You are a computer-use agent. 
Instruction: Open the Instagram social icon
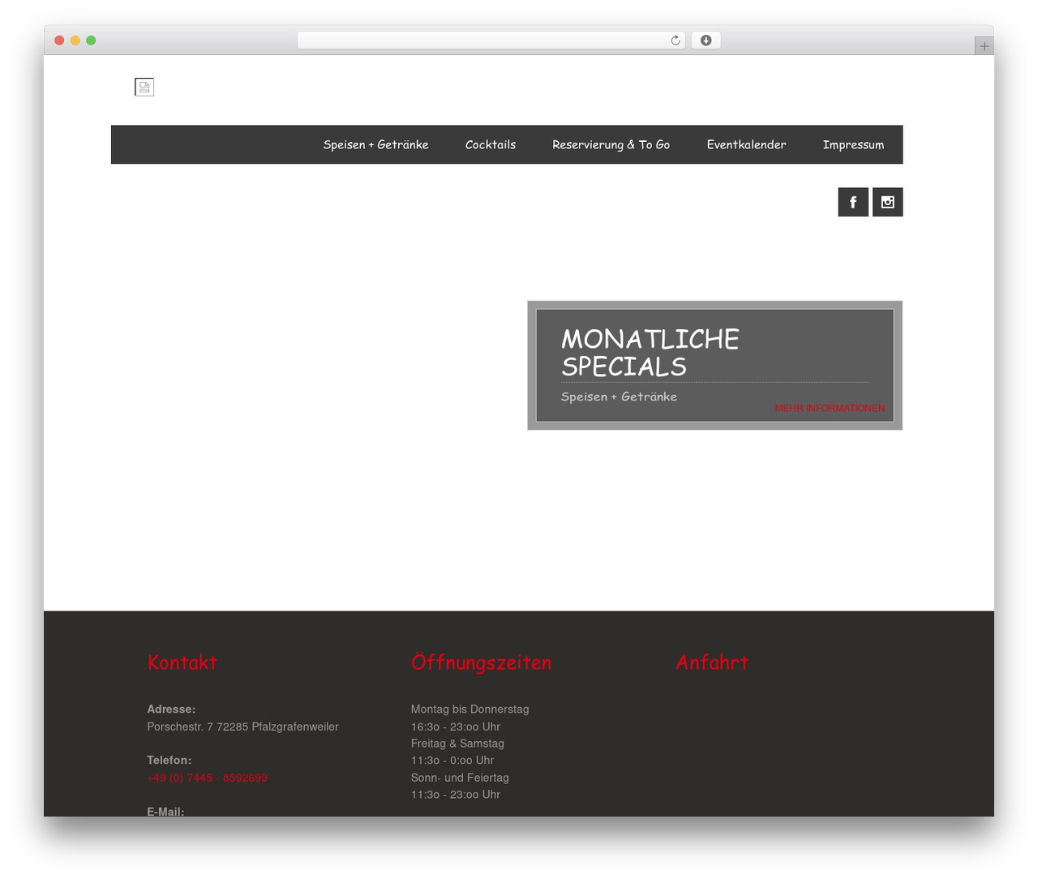pyautogui.click(x=887, y=202)
